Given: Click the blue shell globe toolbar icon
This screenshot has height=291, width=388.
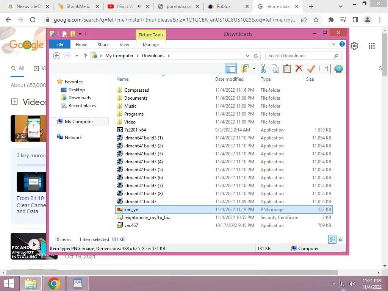Looking at the screenshot, I should tap(338, 69).
